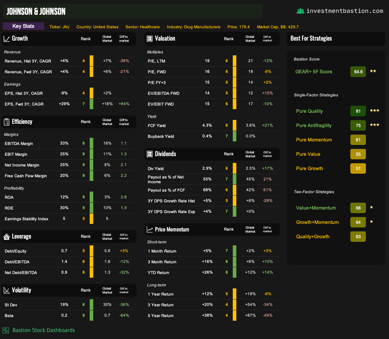Click the Johnson & Johnson title
The image size is (389, 339).
tap(36, 12)
